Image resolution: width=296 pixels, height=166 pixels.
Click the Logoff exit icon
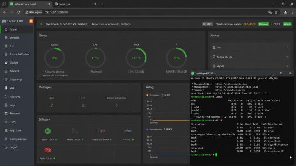tap(6, 148)
